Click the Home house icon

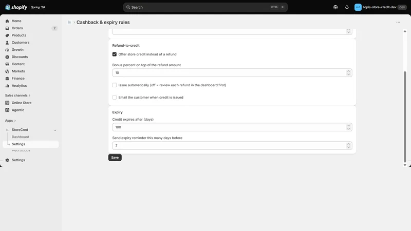click(x=7, y=21)
